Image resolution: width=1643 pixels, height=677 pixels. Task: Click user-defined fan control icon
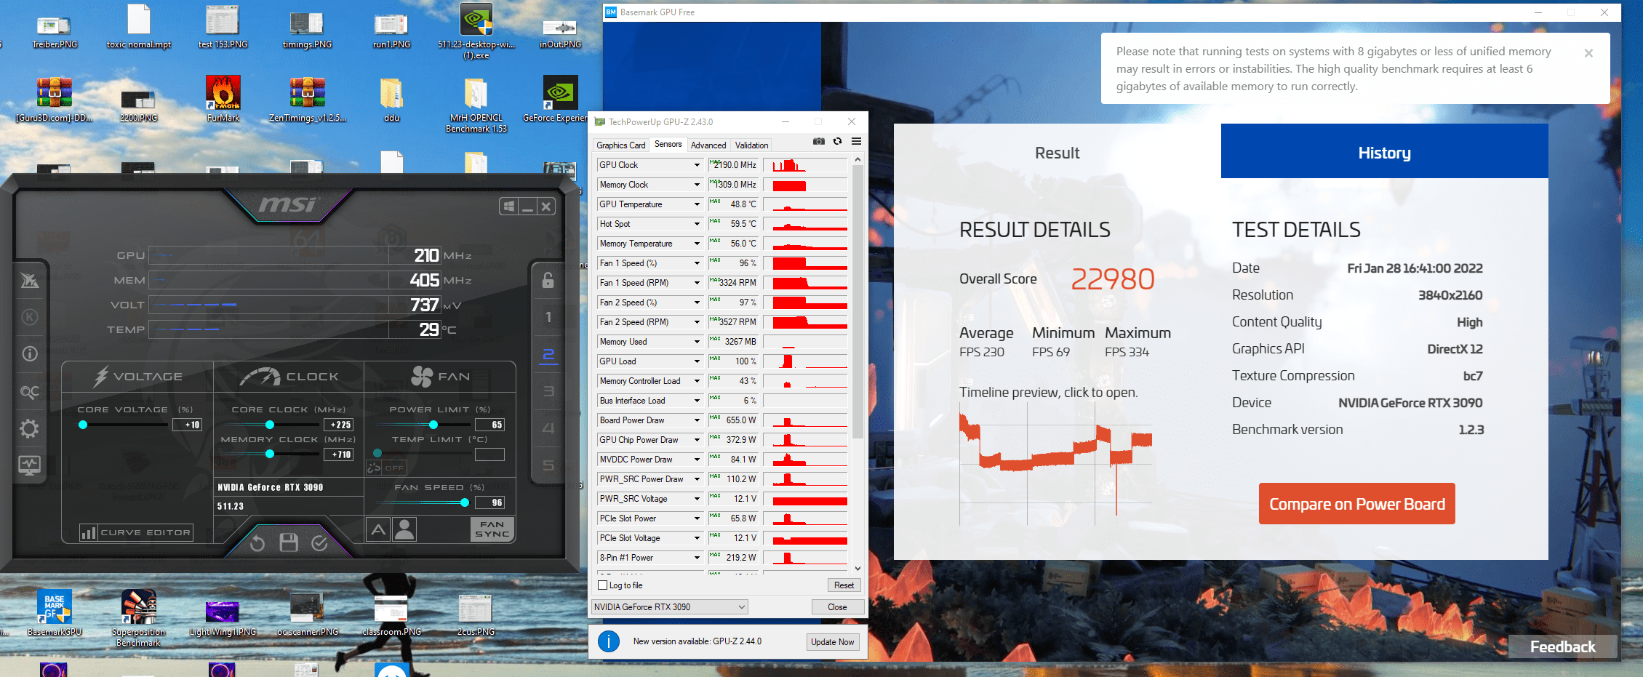point(404,529)
